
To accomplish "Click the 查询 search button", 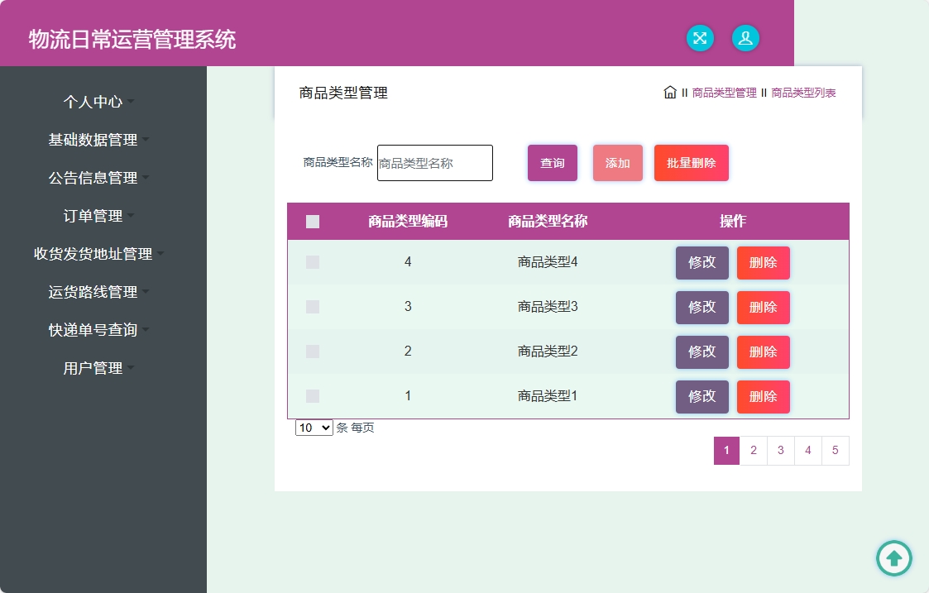I will 552,163.
